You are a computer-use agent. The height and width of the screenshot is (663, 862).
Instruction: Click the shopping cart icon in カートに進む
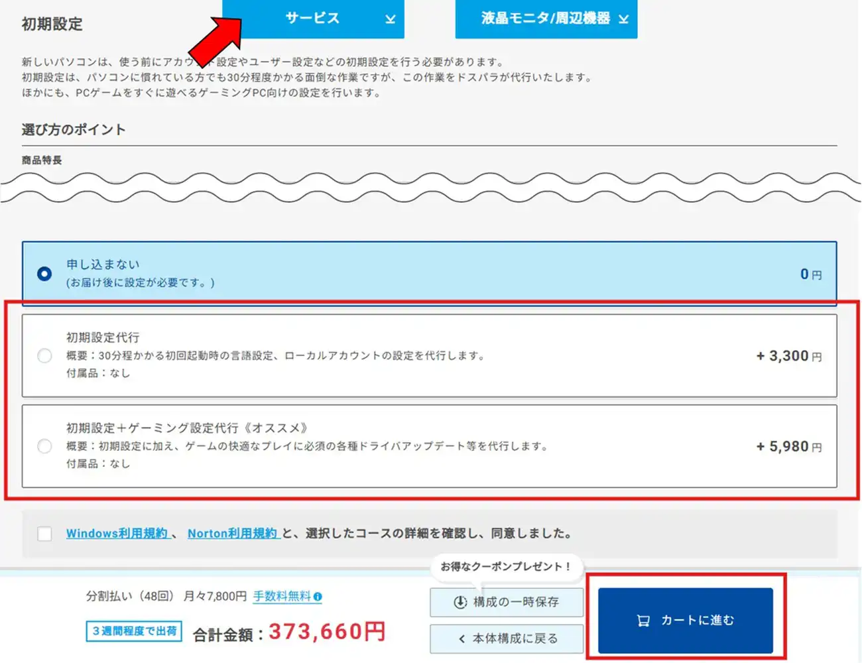coord(643,621)
